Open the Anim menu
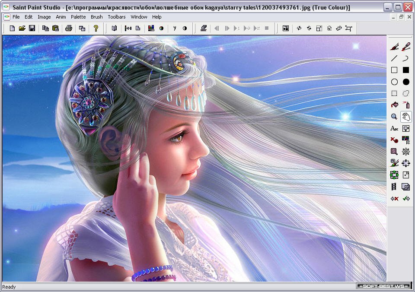 click(61, 17)
